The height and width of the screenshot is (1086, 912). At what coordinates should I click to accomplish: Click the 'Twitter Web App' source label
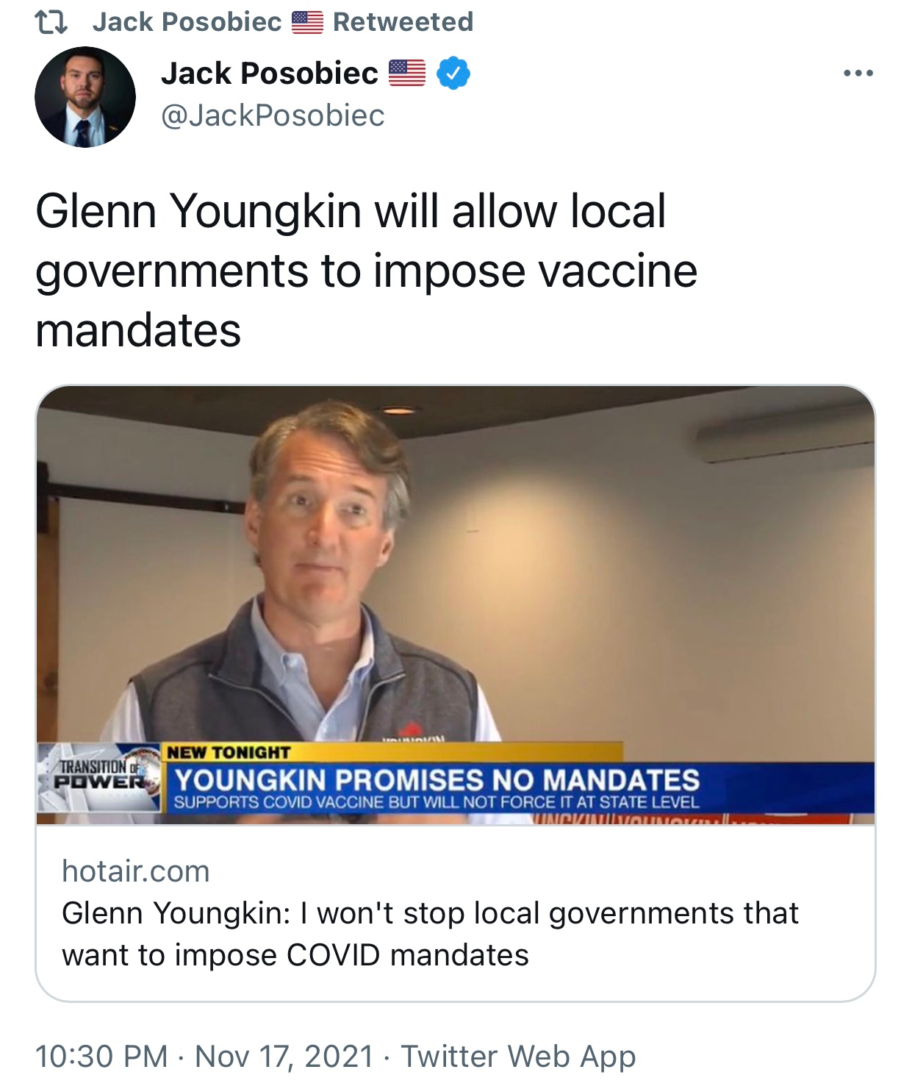click(518, 1057)
